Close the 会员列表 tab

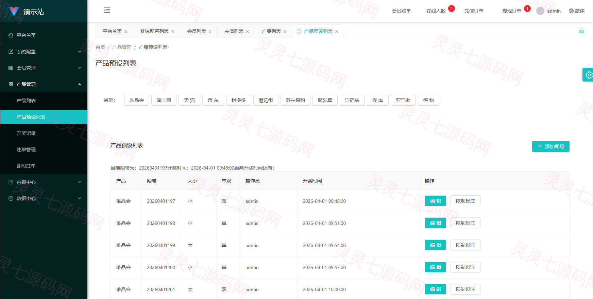[x=210, y=32]
